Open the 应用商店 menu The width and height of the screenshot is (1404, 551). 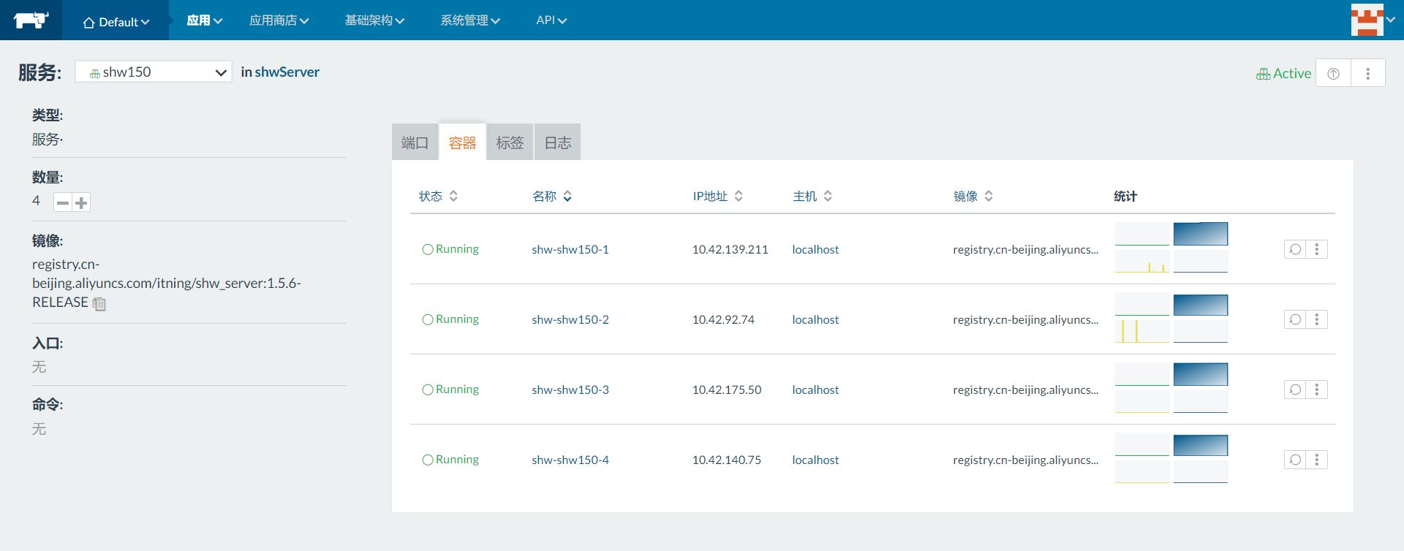point(279,20)
